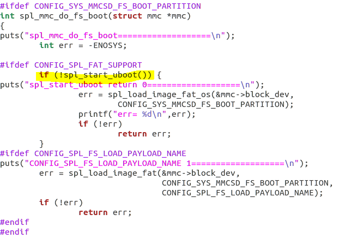Click the spl_load_image_fat_os call

point(159,94)
